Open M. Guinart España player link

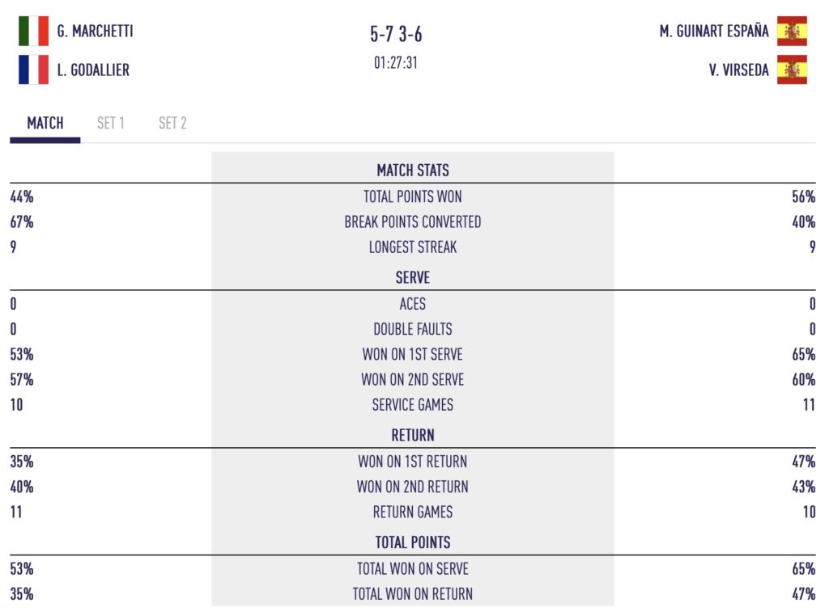[714, 32]
